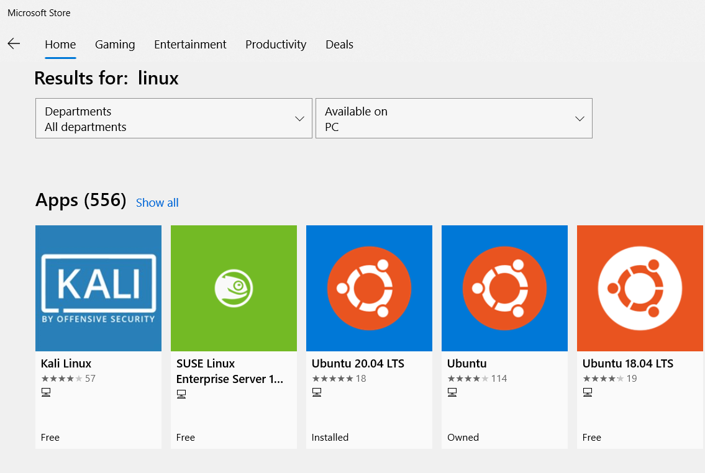The width and height of the screenshot is (705, 473).
Task: Open the SUSE Linux Enterprise Server tile
Action: (234, 288)
